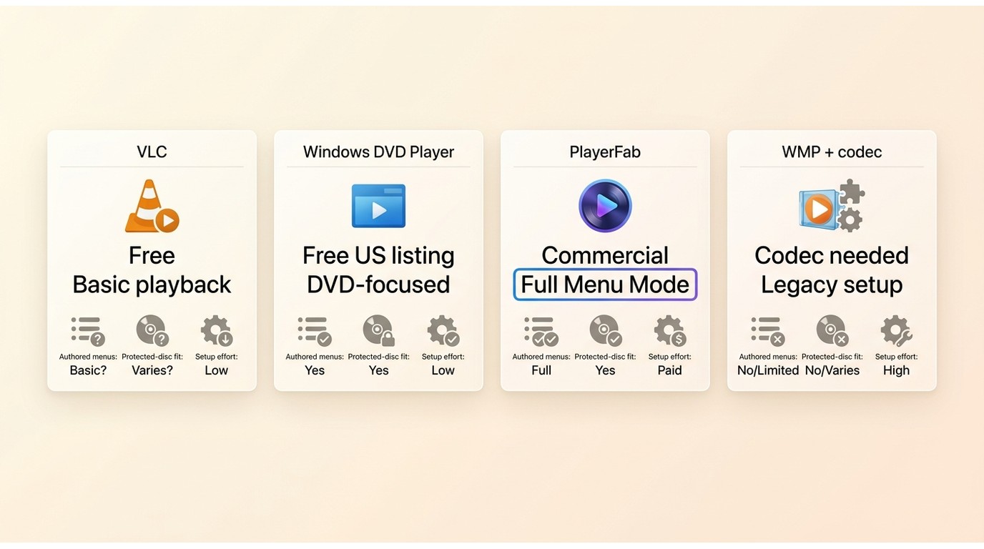This screenshot has height=549, width=984.
Task: Click WMP 'No/Varies' protected-disc value
Action: tap(832, 370)
